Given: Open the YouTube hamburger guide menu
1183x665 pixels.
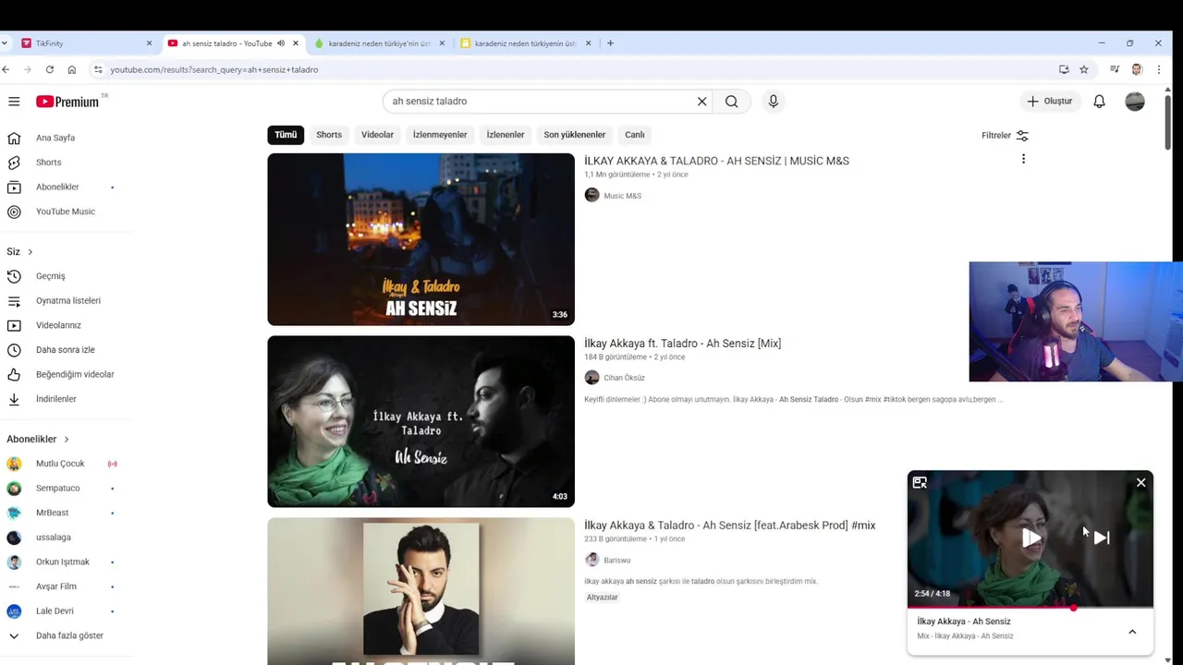Looking at the screenshot, I should point(14,102).
